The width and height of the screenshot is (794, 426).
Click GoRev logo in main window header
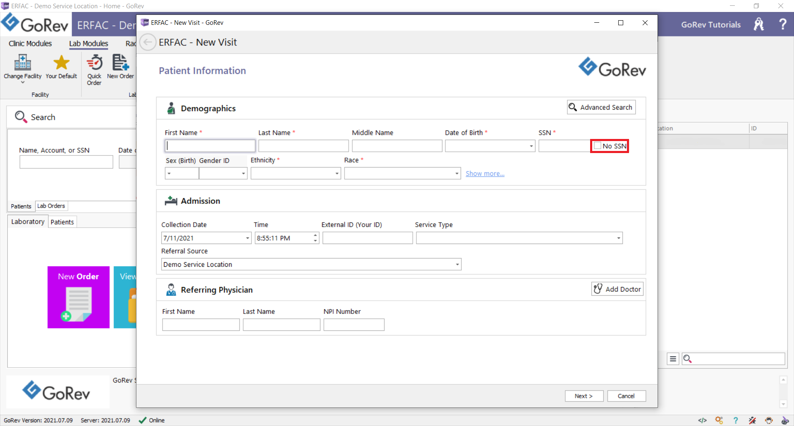(x=36, y=24)
